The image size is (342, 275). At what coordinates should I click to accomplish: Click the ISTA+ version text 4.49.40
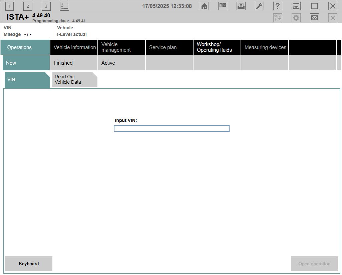[x=41, y=15]
